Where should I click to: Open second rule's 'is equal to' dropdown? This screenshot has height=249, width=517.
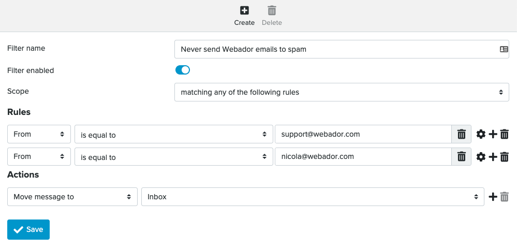pyautogui.click(x=174, y=157)
